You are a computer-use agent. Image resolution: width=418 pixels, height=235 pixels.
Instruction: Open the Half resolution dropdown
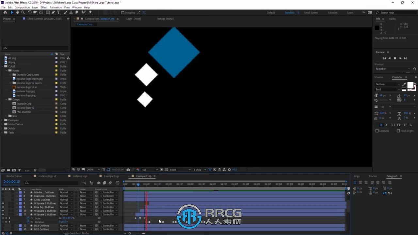tap(150, 170)
